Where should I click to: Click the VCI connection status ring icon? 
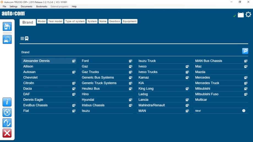click(x=248, y=15)
